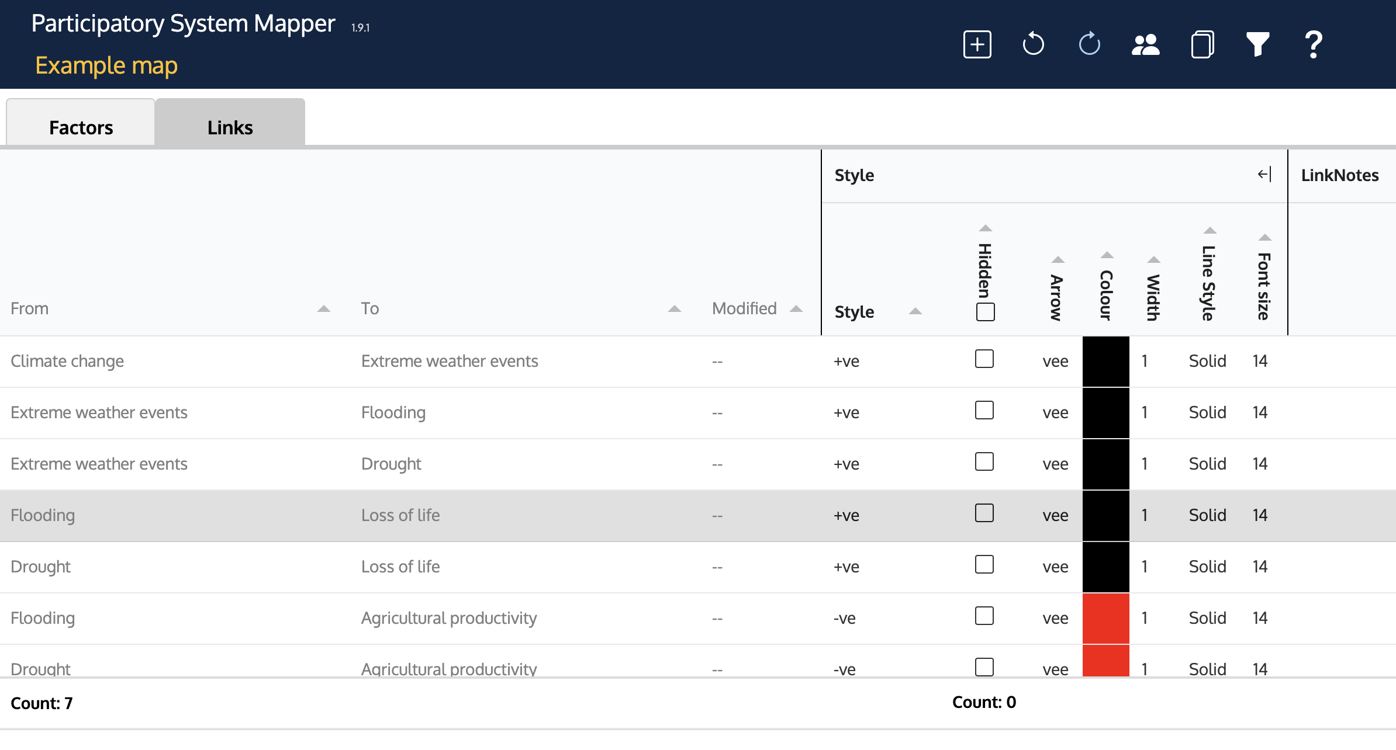The image size is (1396, 750).
Task: Switch to the Factors tab
Action: point(81,127)
